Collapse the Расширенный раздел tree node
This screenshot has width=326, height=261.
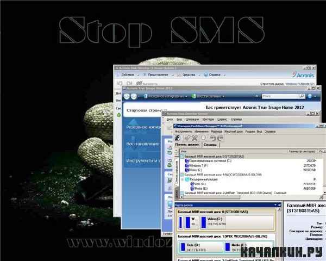pyautogui.click(x=183, y=179)
